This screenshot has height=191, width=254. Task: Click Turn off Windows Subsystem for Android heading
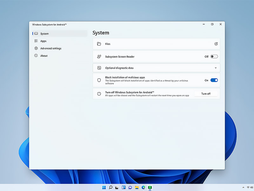click(130, 92)
